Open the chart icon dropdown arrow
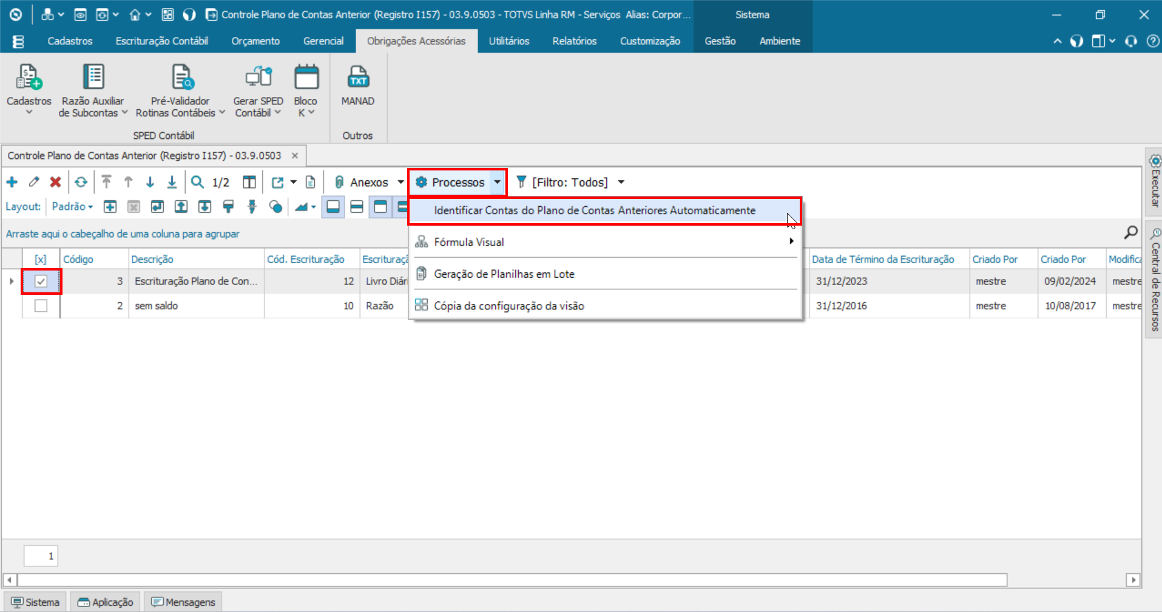This screenshot has height=612, width=1162. point(314,207)
